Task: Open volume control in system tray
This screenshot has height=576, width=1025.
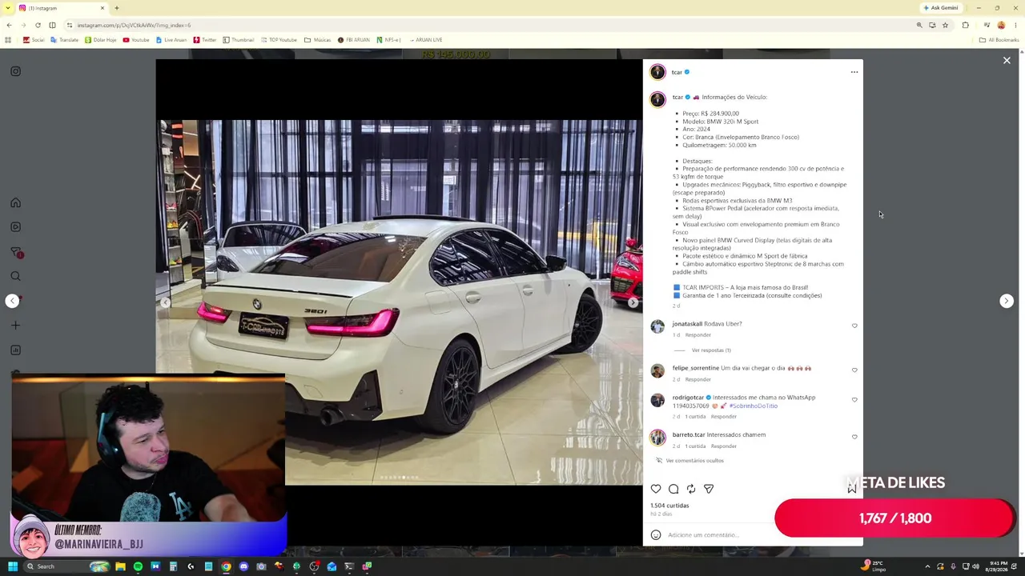Action: [975, 566]
